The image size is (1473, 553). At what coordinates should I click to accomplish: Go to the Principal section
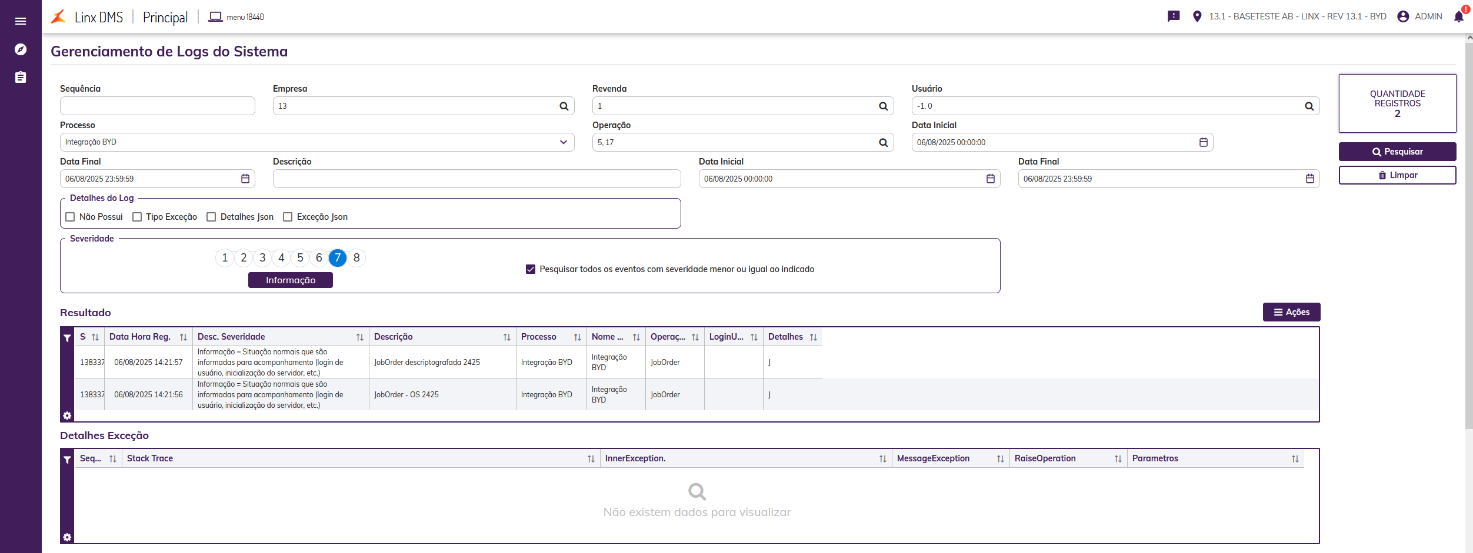[x=165, y=18]
